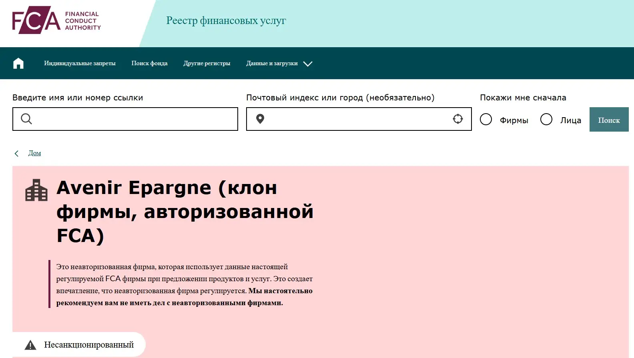Focus the postcode or city field
The width and height of the screenshot is (634, 358).
356,119
